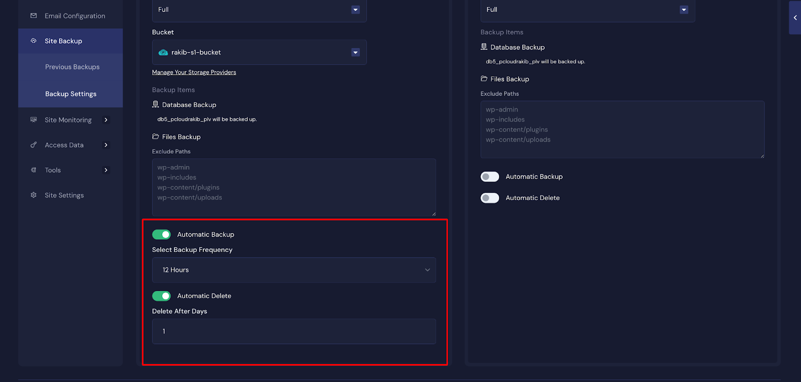Screen dimensions: 801x382
Task: Click the Site Settings gear icon
Action: coord(34,195)
